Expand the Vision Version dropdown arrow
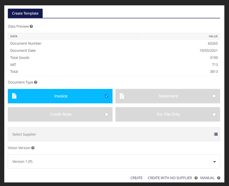This screenshot has width=229, height=186. point(214,162)
